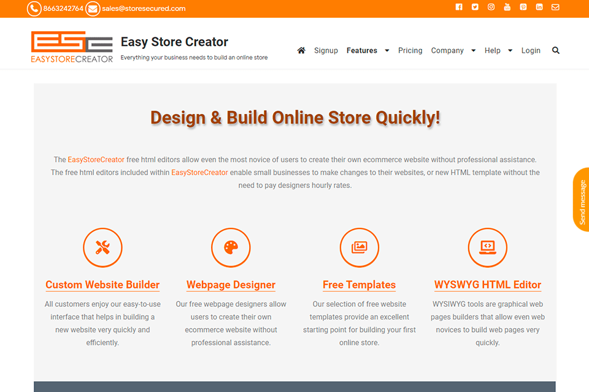Open the LinkedIn social icon
The image size is (589, 392).
coord(539,7)
